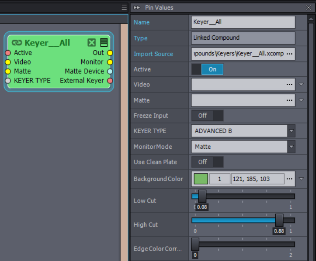Click the Monitor output pin
This screenshot has width=316, height=261.
pyautogui.click(x=110, y=62)
